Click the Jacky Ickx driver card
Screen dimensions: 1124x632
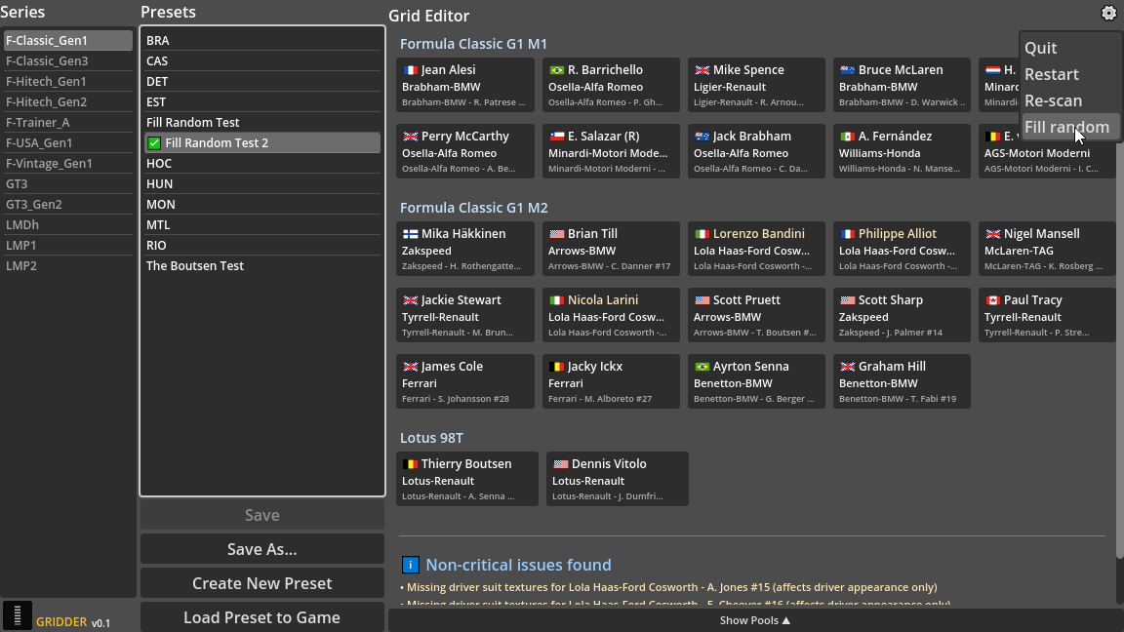click(x=611, y=381)
